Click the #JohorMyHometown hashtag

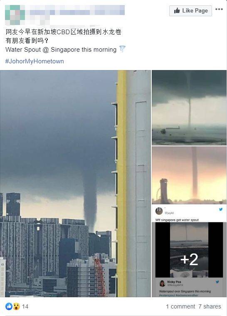coord(35,61)
